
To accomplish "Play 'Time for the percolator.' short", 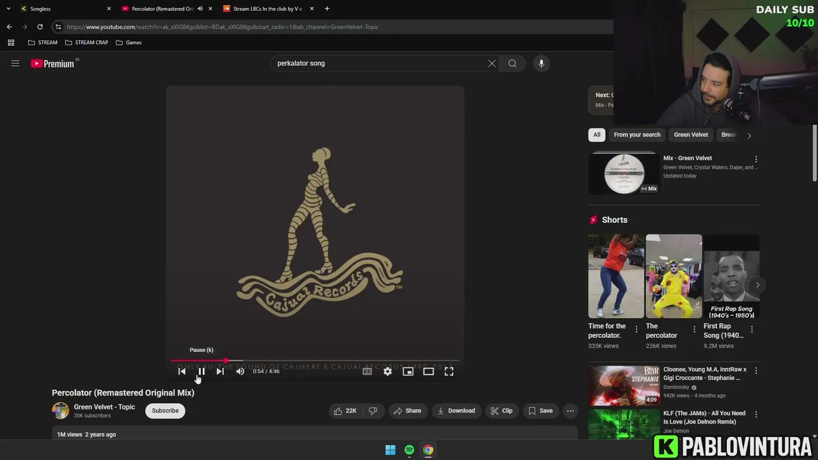I will click(x=616, y=276).
